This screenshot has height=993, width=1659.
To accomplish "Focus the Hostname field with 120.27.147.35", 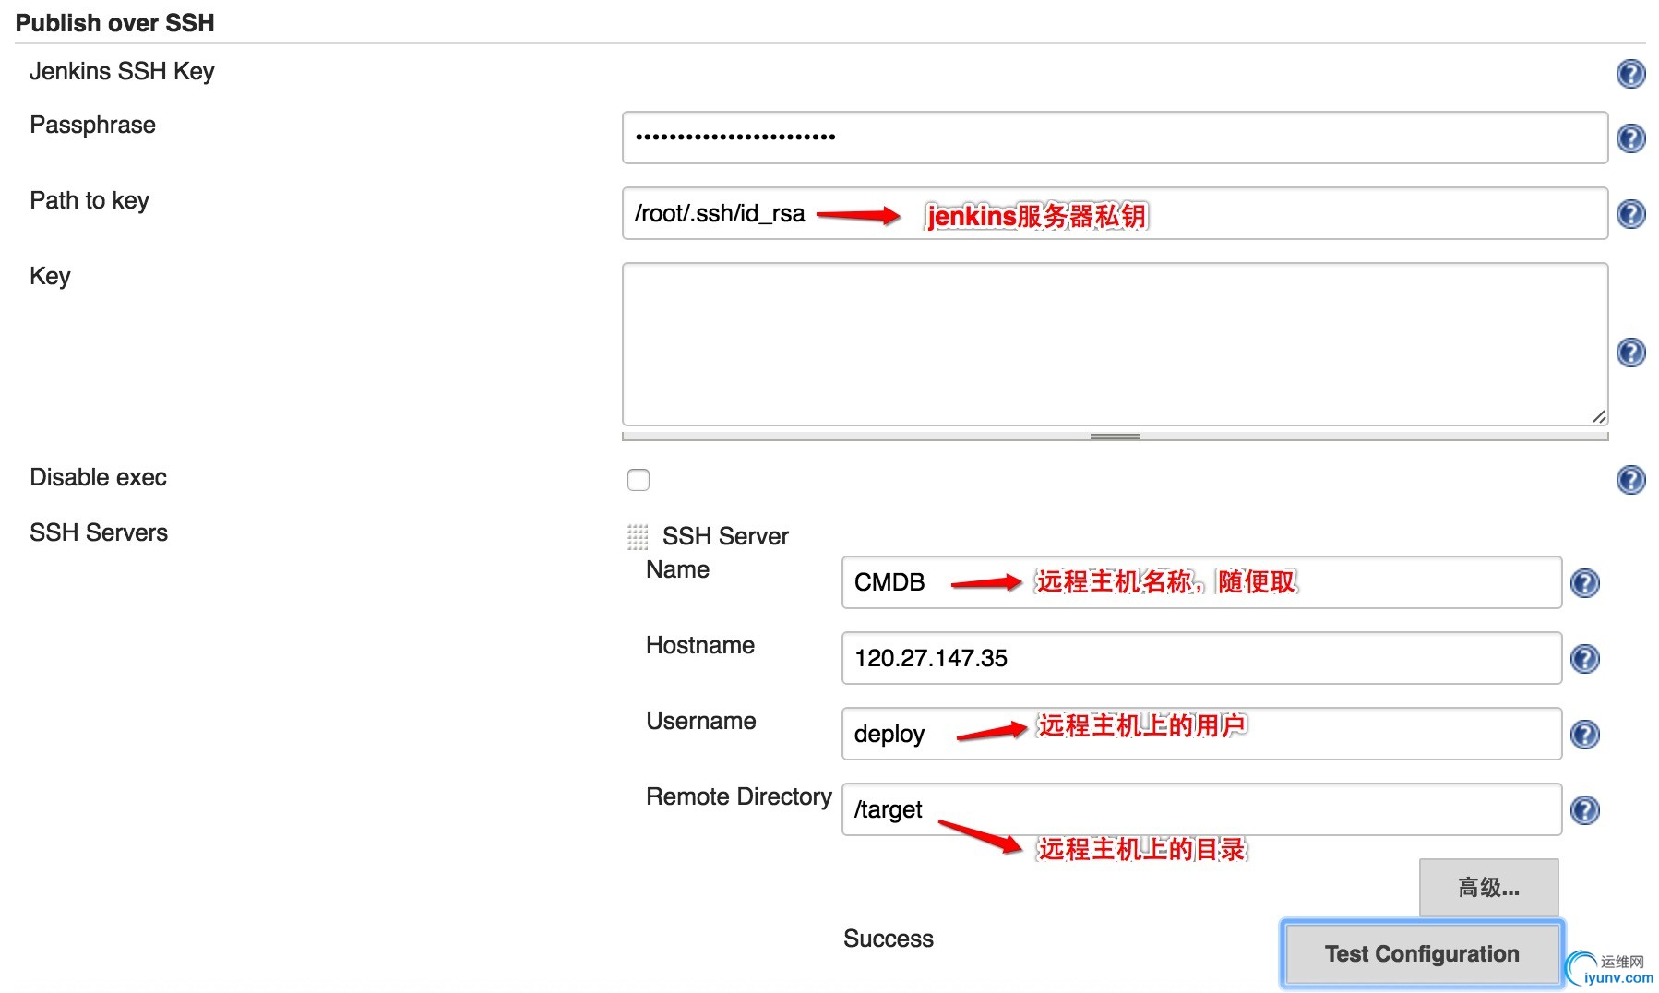I will point(1201,658).
